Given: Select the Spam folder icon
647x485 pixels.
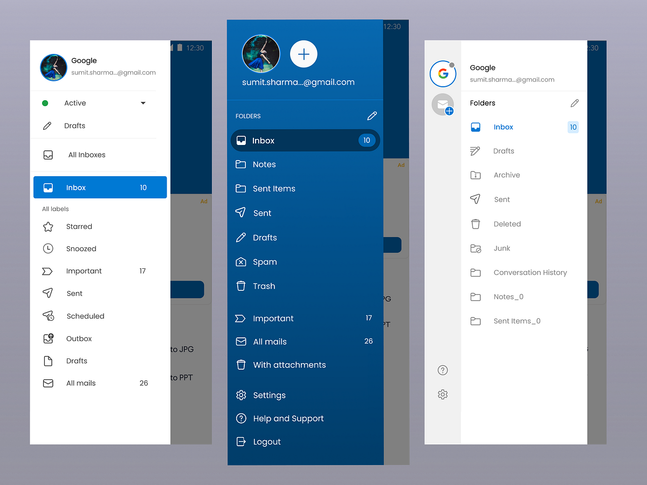Looking at the screenshot, I should tap(240, 261).
